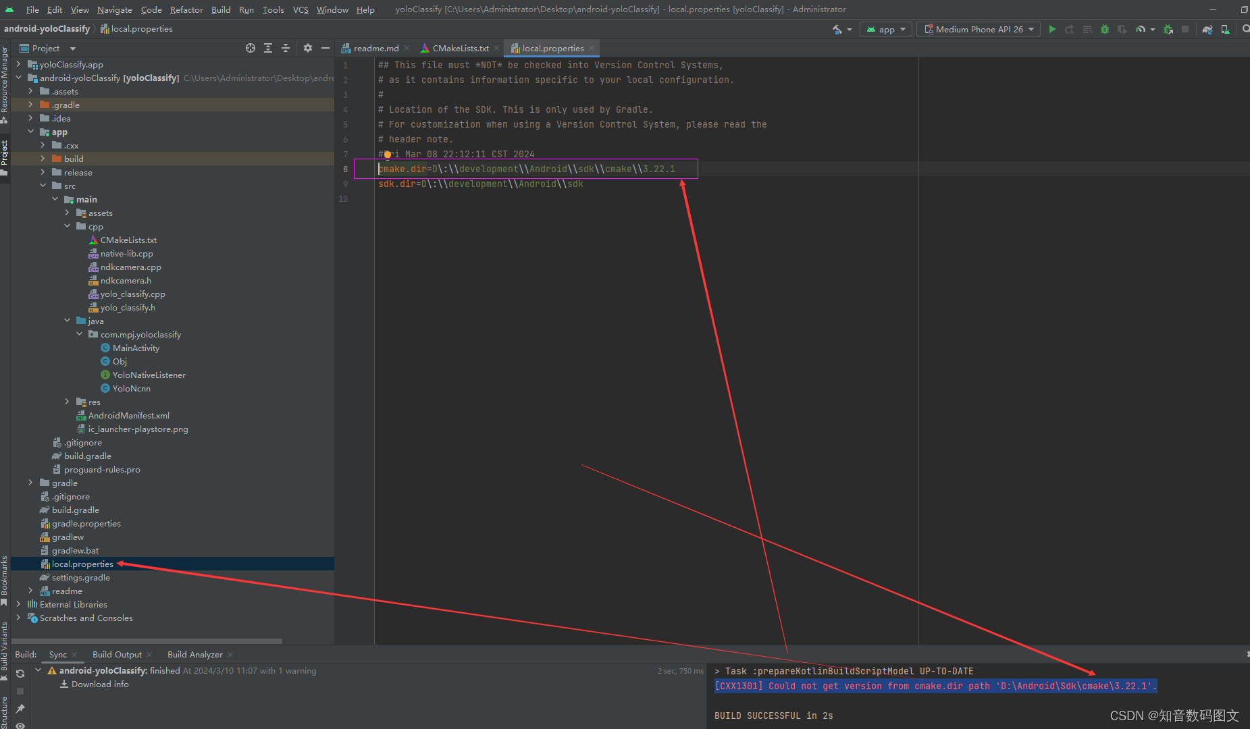1250x729 pixels.
Task: Open Search everywhere with the magnifier
Action: 1245,30
